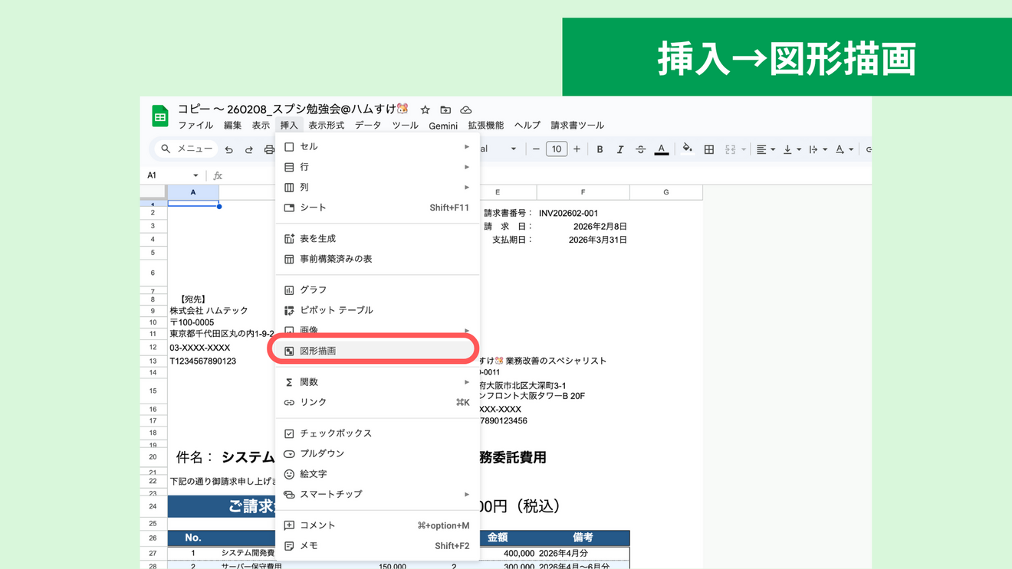Open text wrapping dropdown
The image size is (1012, 569).
click(x=817, y=149)
